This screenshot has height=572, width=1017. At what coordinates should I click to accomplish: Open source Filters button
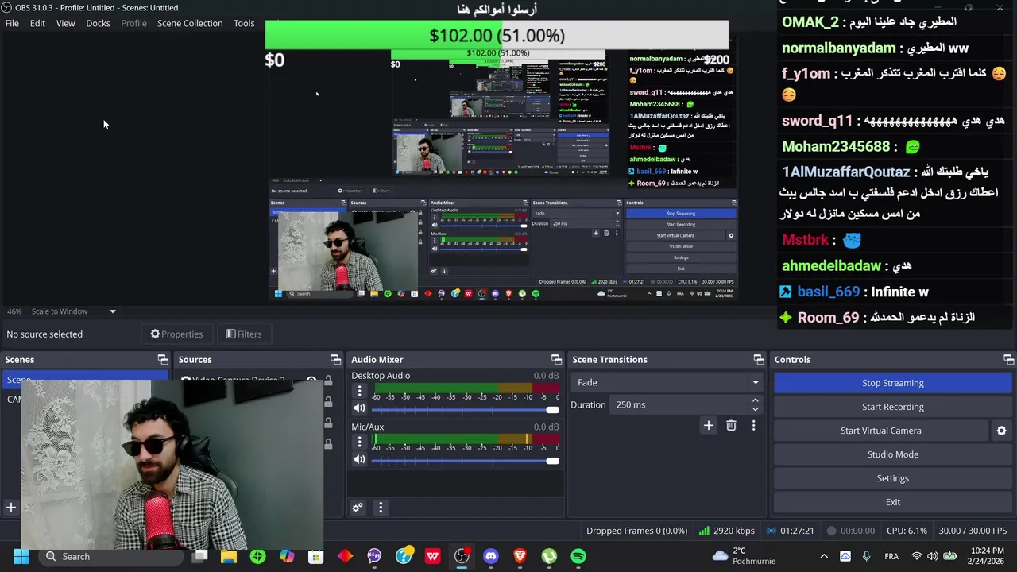click(x=243, y=334)
